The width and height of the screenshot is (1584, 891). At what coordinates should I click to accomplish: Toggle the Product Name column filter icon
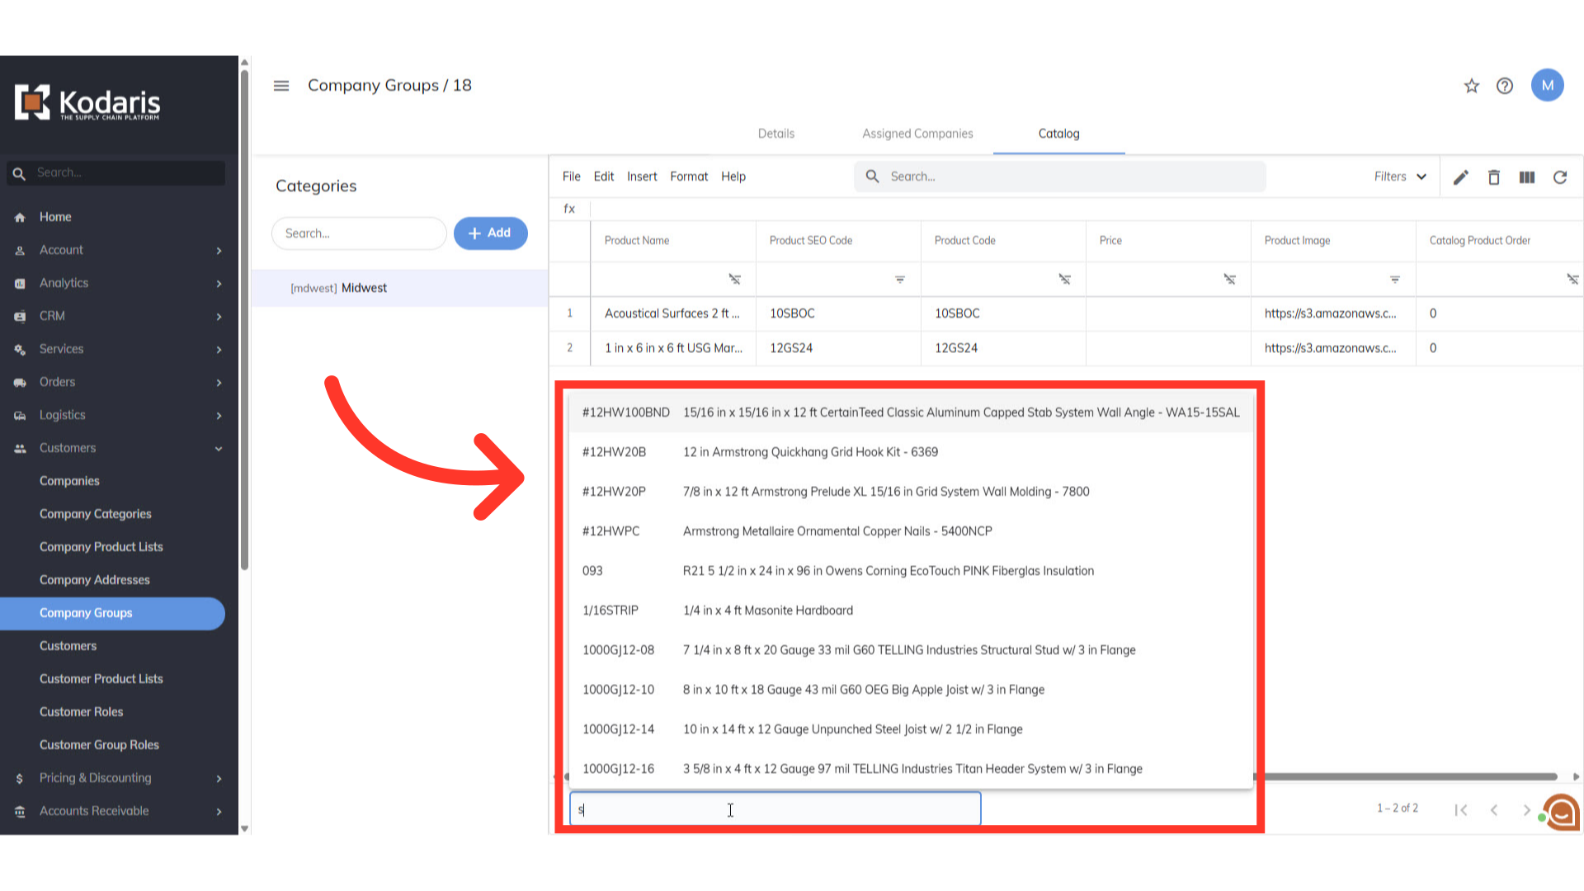(x=734, y=280)
